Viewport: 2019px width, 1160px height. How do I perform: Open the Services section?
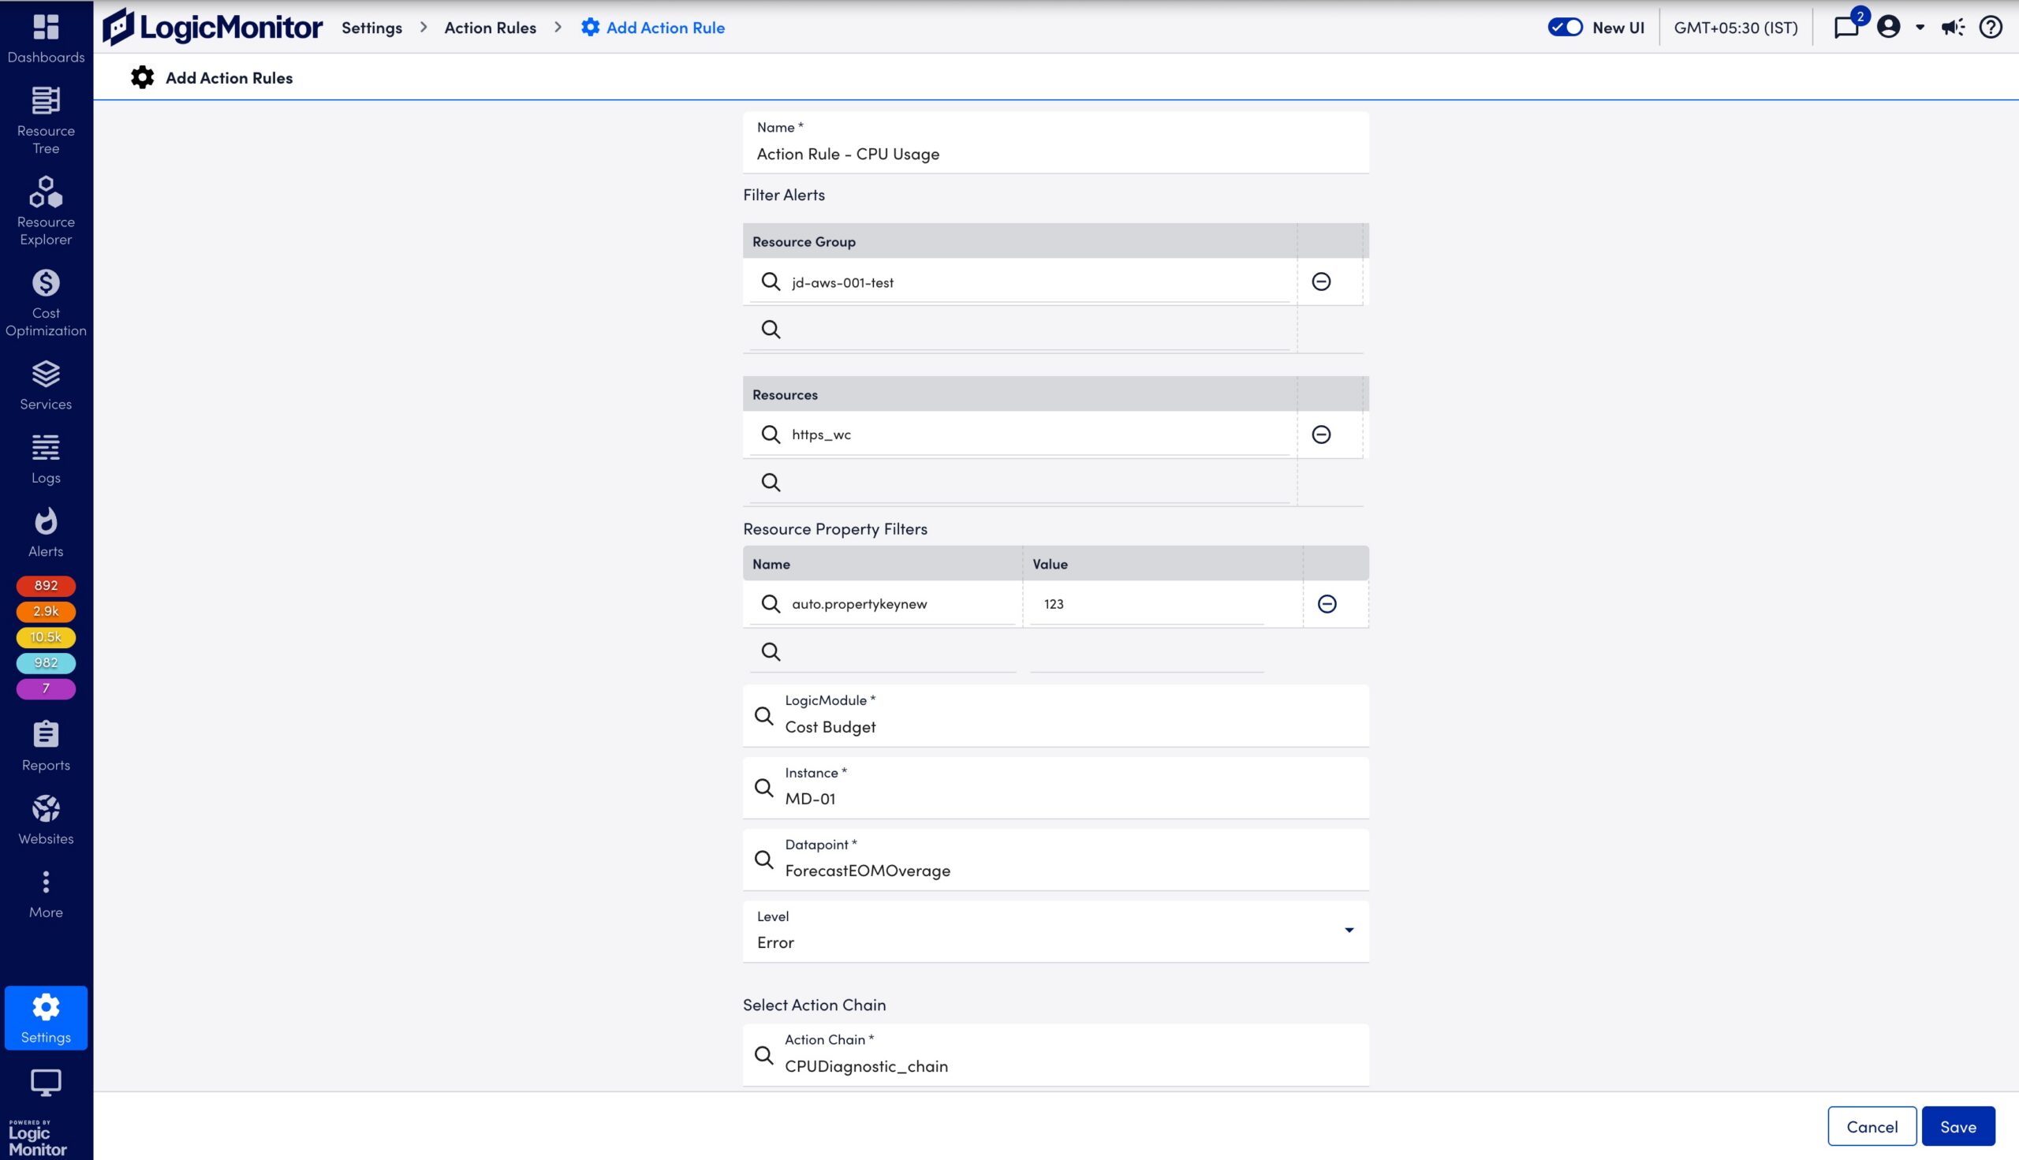click(46, 384)
